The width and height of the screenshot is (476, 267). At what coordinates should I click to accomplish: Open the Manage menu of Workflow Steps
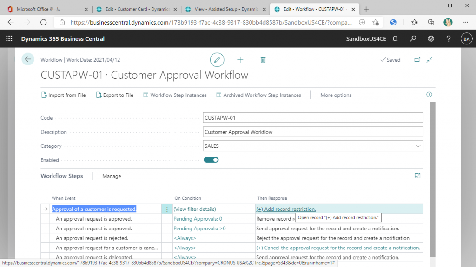click(x=112, y=176)
